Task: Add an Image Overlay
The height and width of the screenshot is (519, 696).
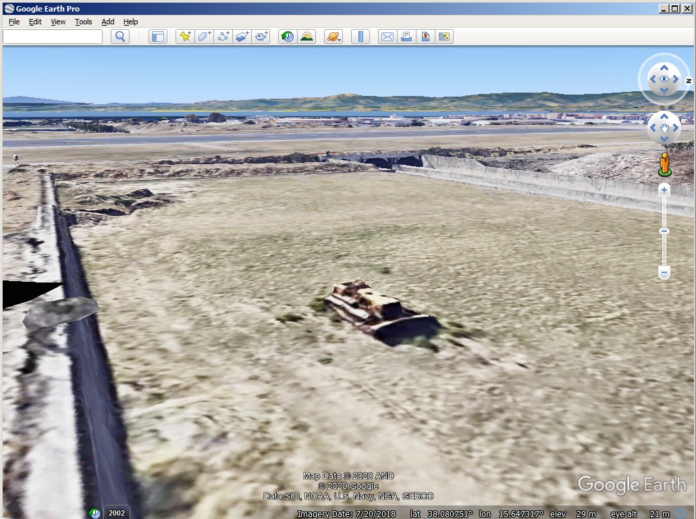Action: [x=241, y=36]
